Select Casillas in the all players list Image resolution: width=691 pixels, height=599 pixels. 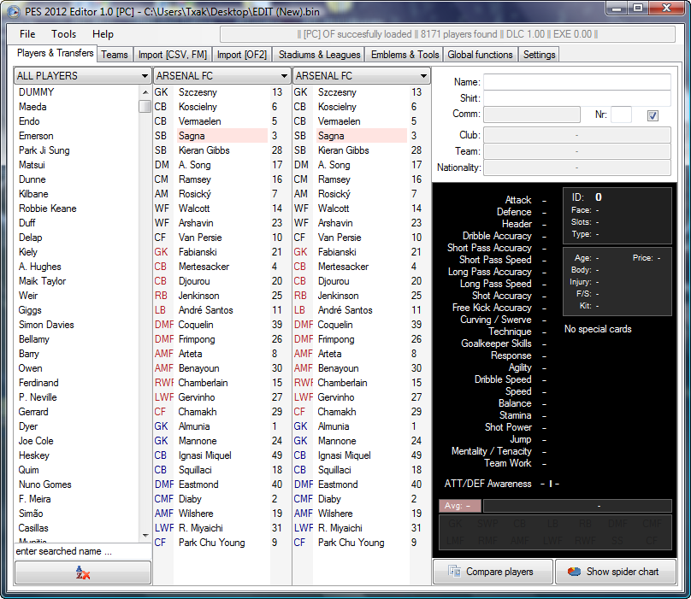tap(33, 528)
